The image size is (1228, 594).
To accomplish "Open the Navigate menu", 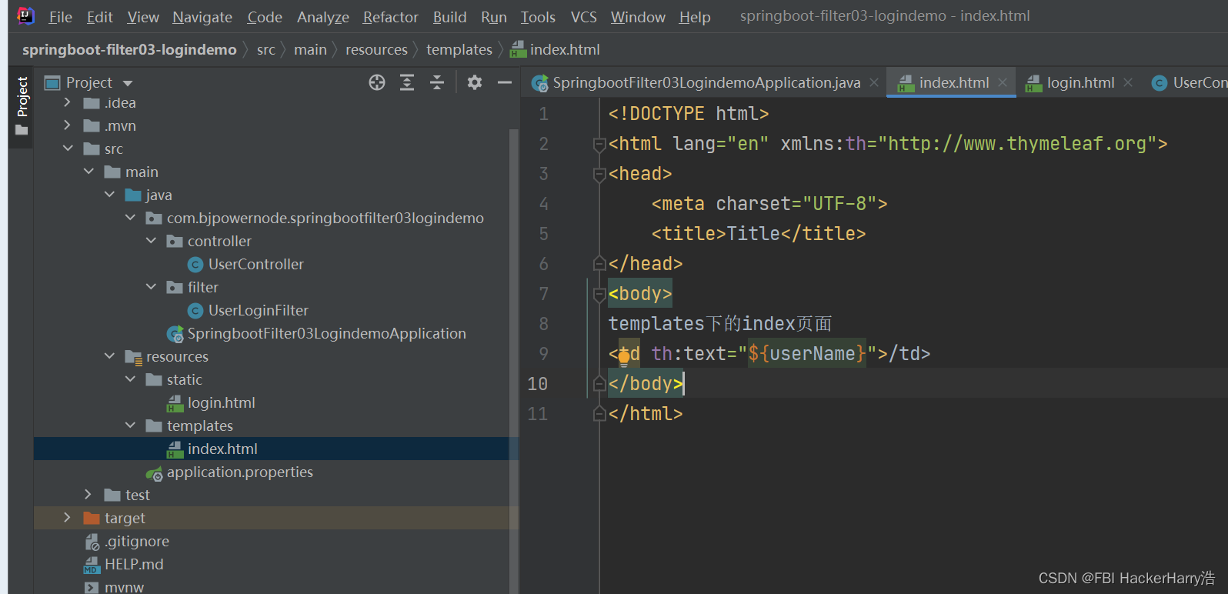I will coord(202,17).
